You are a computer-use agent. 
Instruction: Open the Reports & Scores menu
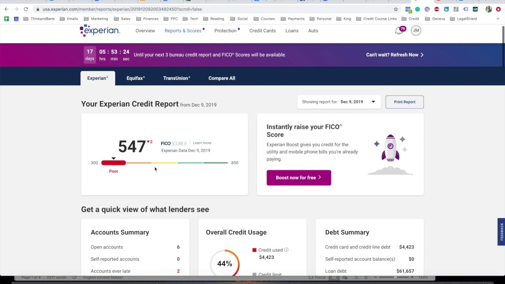pos(183,31)
